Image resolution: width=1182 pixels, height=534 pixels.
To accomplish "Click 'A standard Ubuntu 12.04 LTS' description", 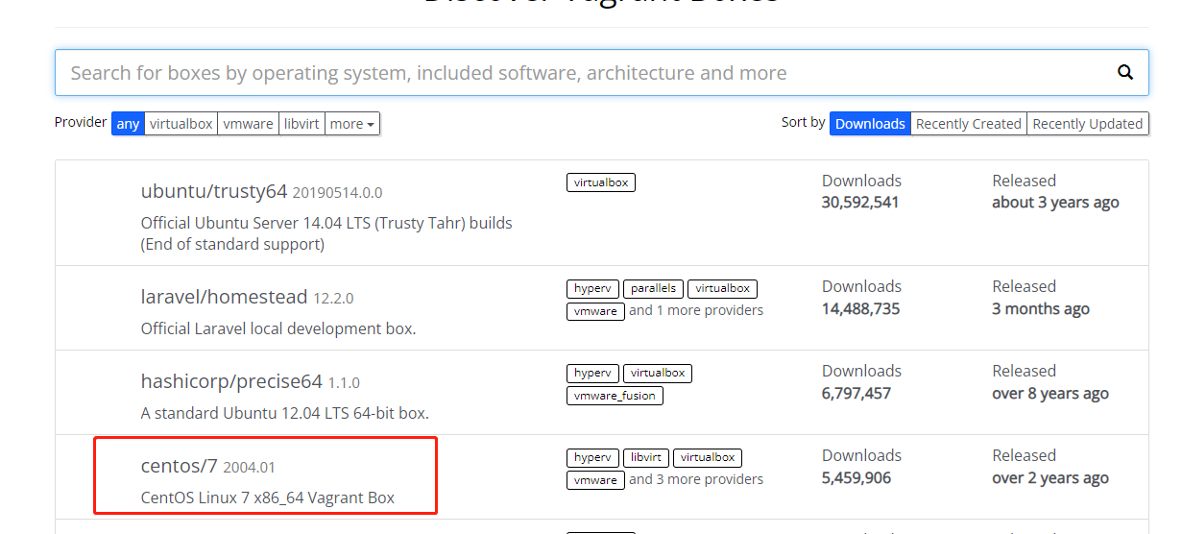I will coord(284,413).
